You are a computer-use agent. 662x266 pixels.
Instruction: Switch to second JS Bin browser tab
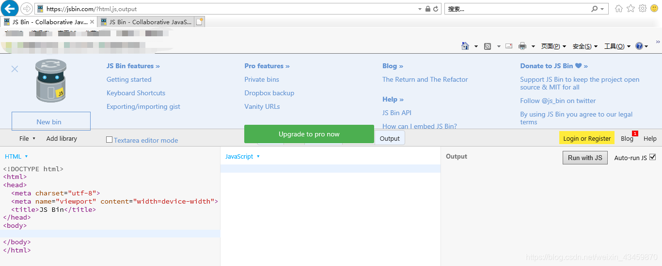click(145, 22)
